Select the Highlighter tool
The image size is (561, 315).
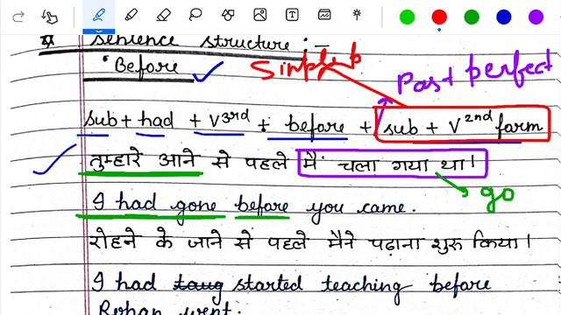[131, 15]
